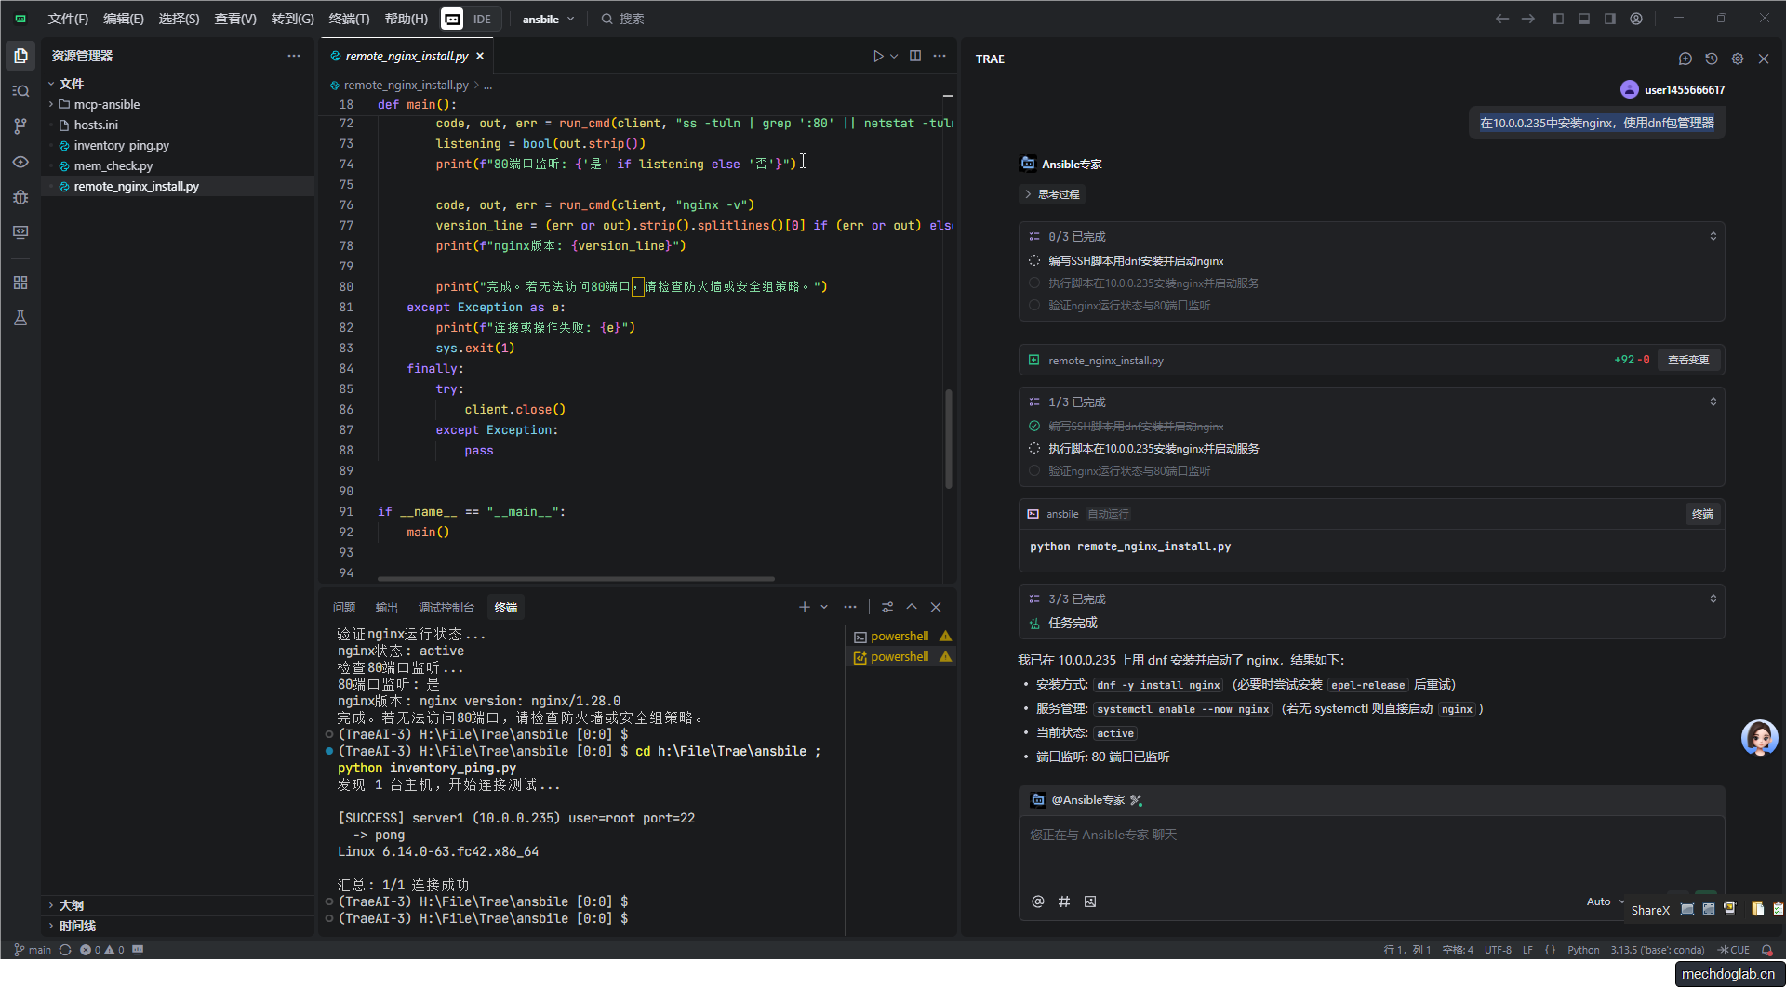Open the Source Control sidebar icon
The height and width of the screenshot is (987, 1786).
point(20,125)
